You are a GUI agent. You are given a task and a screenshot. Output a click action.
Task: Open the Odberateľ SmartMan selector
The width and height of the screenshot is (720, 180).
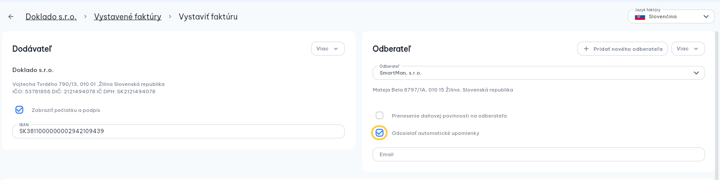coord(538,73)
